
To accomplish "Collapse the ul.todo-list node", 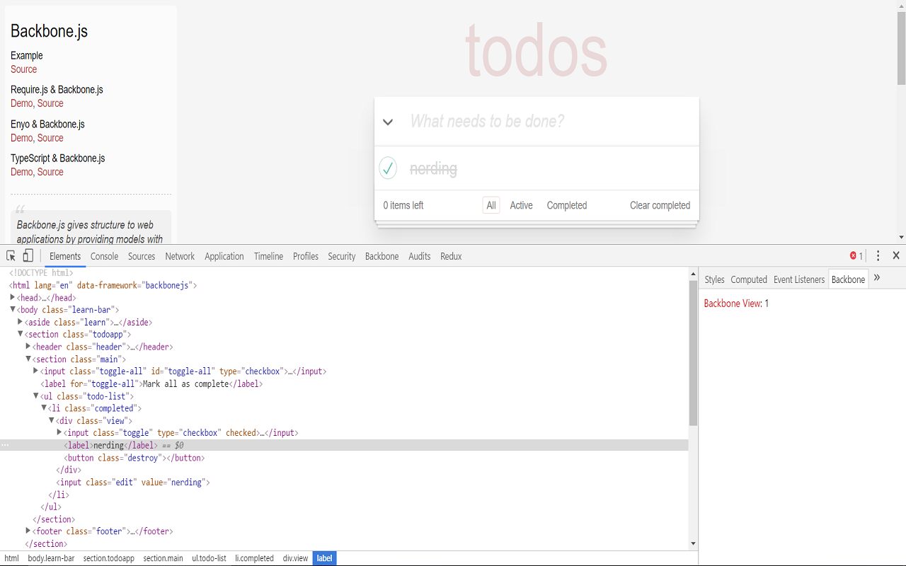I will pos(35,395).
